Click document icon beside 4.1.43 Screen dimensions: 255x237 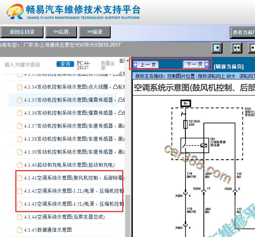click(x=20, y=204)
